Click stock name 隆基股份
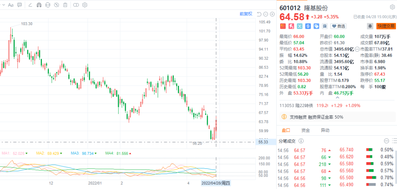Screen dimensions: 397x189 [316, 8]
